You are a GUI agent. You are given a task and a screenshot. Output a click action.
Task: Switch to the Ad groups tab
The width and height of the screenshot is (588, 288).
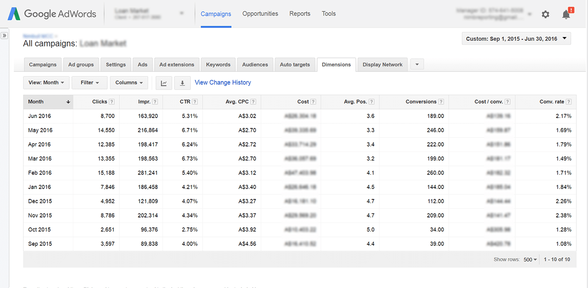tap(81, 65)
